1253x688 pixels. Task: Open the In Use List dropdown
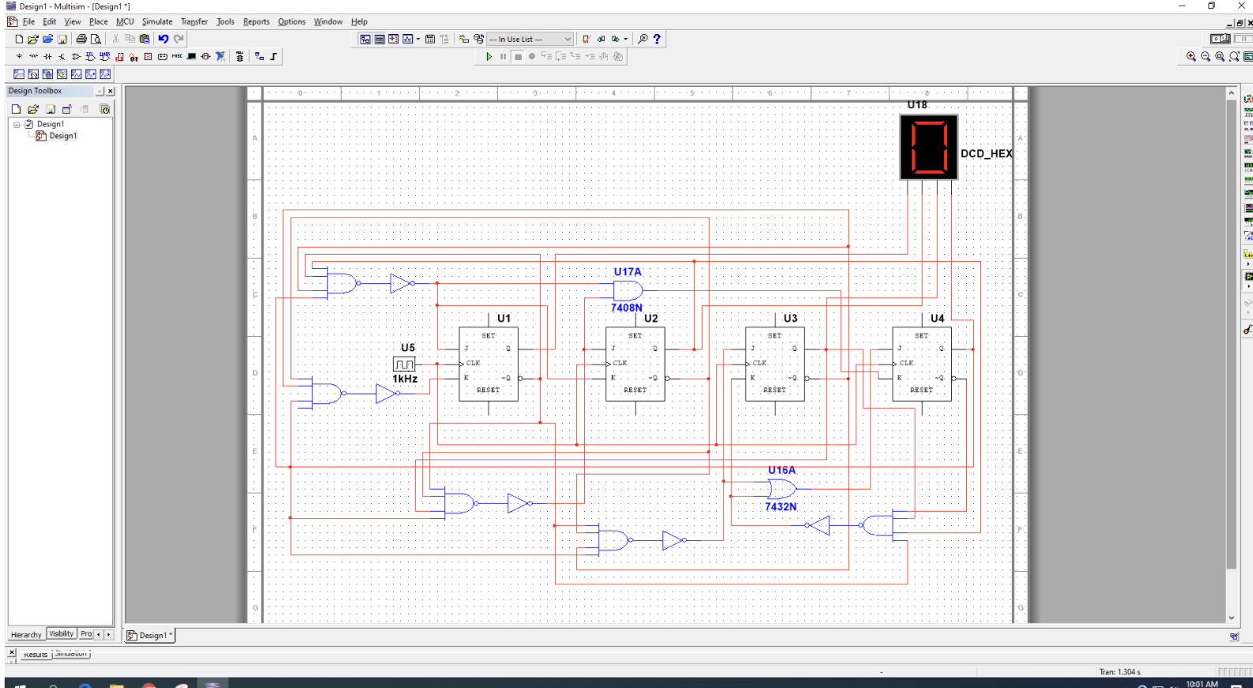pos(529,39)
